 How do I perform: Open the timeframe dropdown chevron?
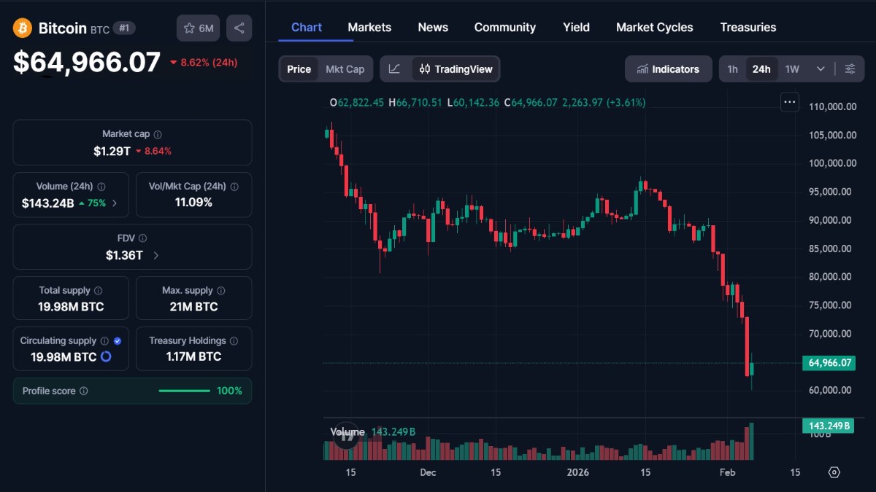[x=820, y=69]
